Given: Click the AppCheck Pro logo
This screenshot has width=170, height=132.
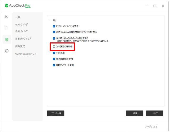Looking at the screenshot, I should 18,6.
